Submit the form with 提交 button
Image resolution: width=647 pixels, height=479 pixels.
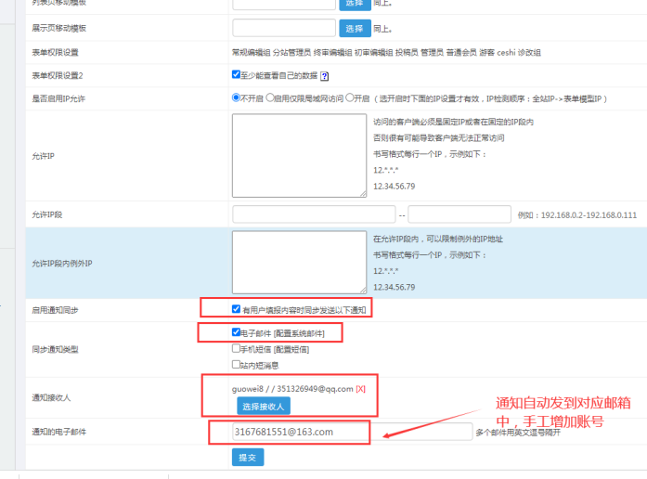(248, 457)
